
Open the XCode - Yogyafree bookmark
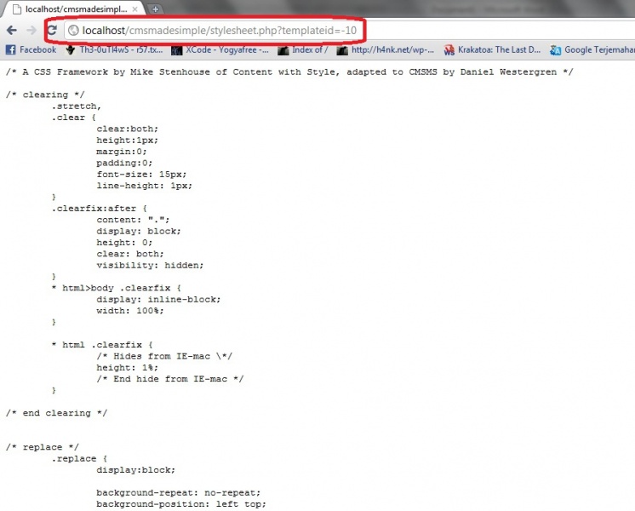point(220,50)
